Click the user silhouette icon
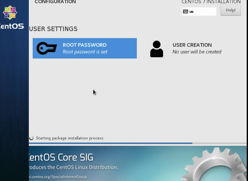The height and width of the screenshot is (181, 248). 157,49
